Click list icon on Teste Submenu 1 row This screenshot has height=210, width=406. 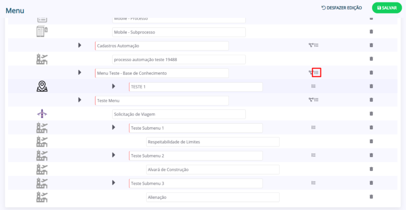[313, 127]
